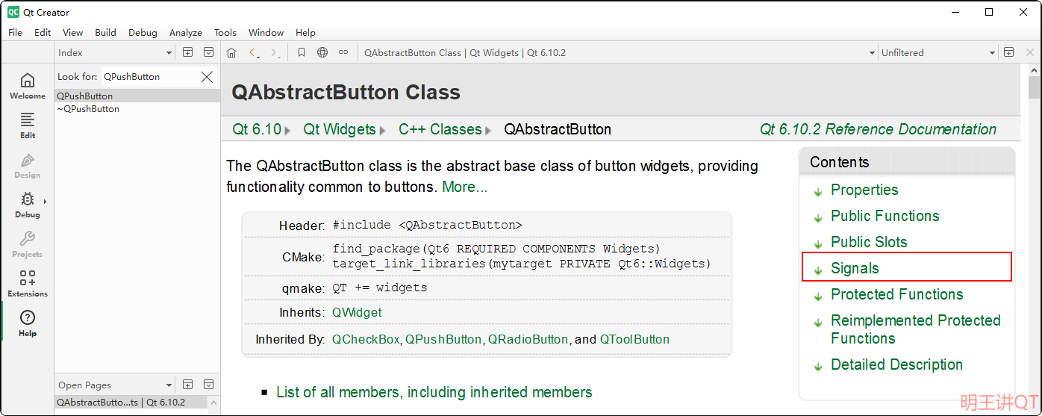Open the QWidget inherits link
1042x416 pixels.
pos(357,312)
